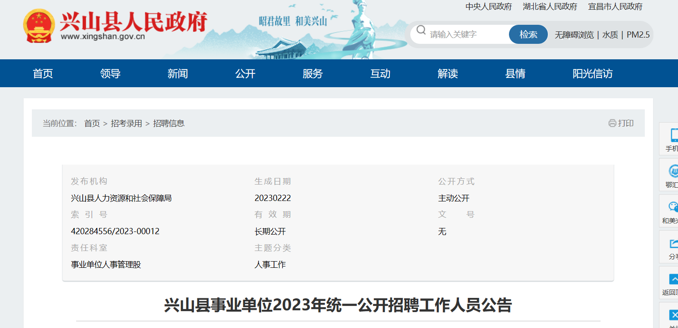Click the 发布机构 field label

89,181
